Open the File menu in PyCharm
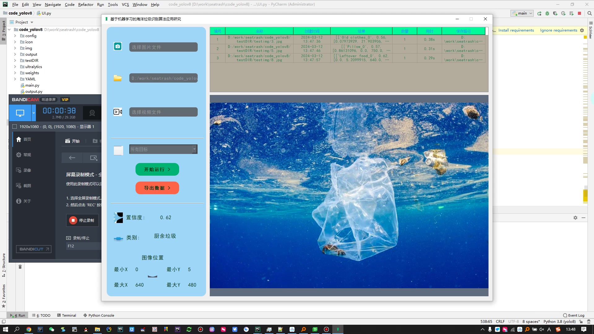Viewport: 594px width, 334px height. coord(15,4)
